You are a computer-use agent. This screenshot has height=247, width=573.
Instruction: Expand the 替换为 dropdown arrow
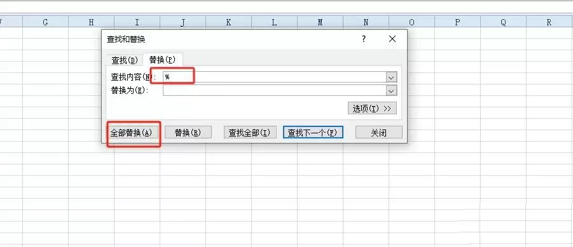tap(392, 90)
